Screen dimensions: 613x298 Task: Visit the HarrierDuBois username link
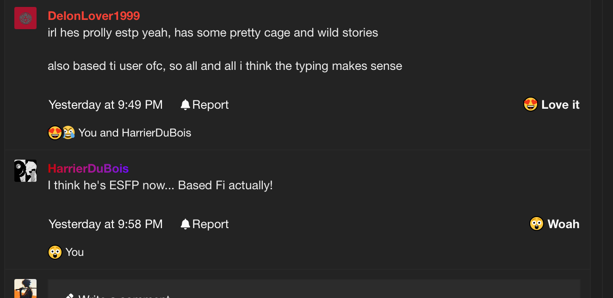point(88,168)
